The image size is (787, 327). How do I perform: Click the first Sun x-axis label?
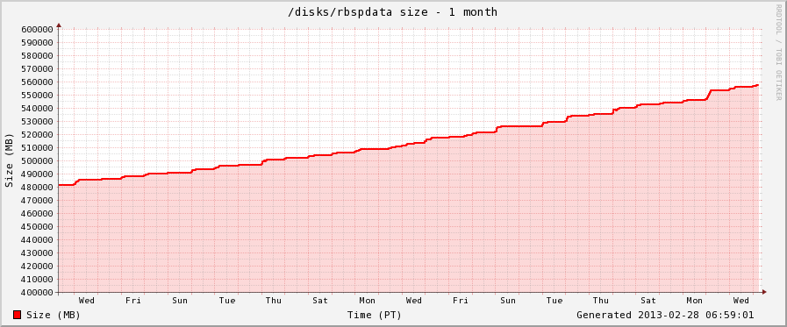tap(180, 301)
